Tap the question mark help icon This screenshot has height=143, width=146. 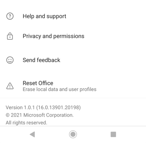(x=10, y=16)
